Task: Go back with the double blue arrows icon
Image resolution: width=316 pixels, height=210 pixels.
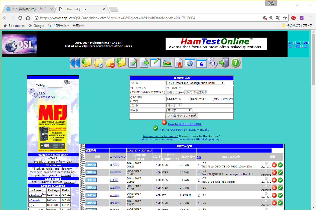Action: pos(75,63)
